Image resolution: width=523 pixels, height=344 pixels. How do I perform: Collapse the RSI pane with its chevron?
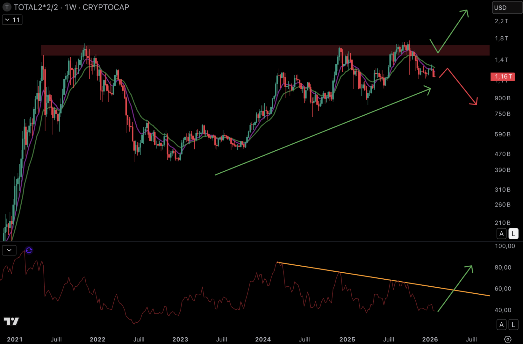pyautogui.click(x=9, y=250)
